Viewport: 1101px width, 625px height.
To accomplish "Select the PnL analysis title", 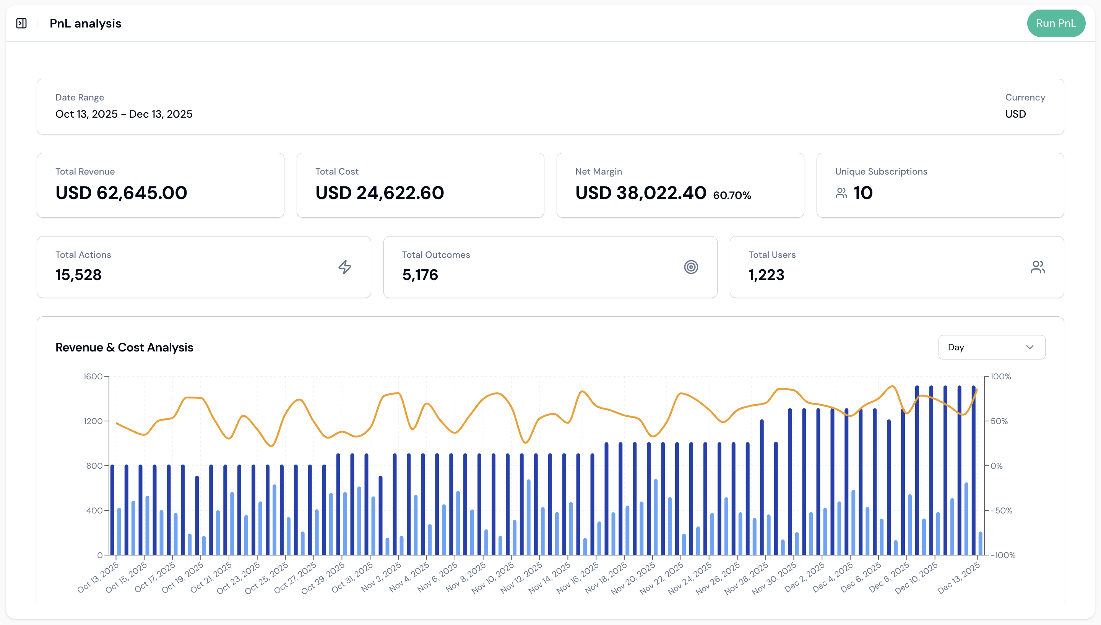I will tap(85, 23).
